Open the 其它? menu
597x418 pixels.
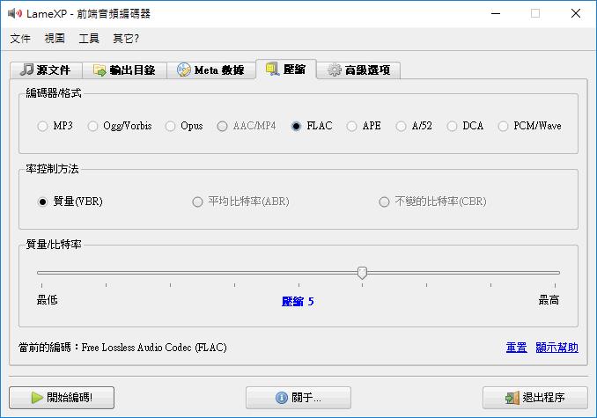[126, 39]
